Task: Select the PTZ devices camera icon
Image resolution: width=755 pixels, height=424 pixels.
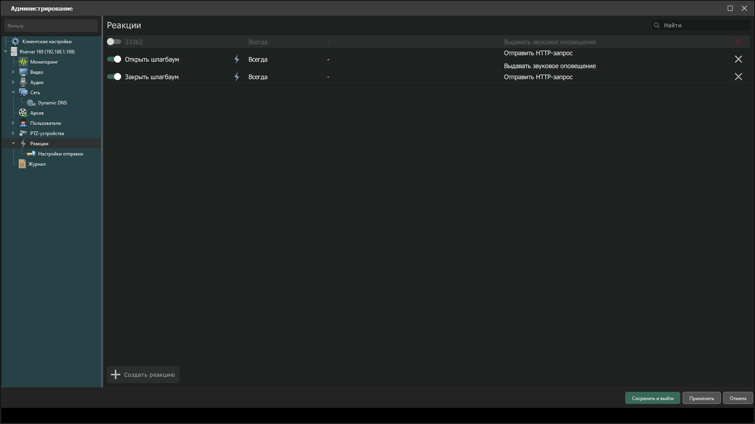Action: pyautogui.click(x=23, y=133)
